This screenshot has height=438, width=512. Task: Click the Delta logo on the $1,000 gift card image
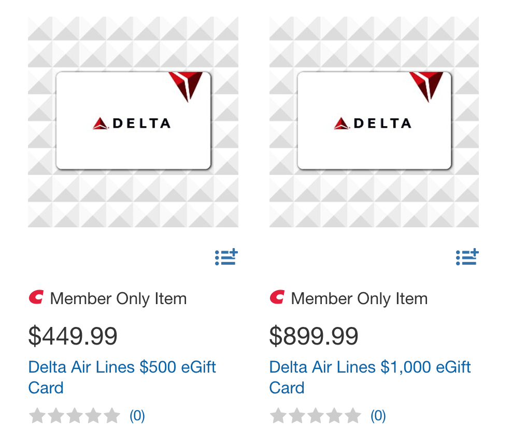[x=374, y=122]
